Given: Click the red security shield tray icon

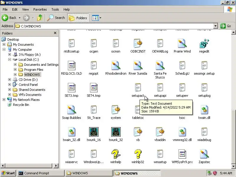Looking at the screenshot, I should click(215, 173).
